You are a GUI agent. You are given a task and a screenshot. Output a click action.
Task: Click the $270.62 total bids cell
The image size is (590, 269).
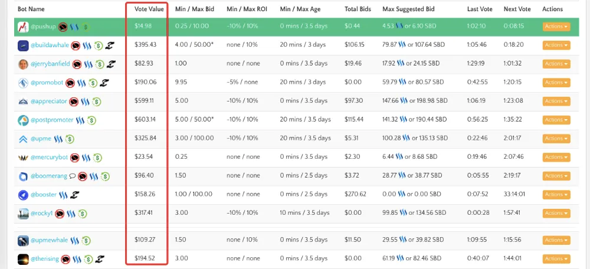click(x=355, y=195)
